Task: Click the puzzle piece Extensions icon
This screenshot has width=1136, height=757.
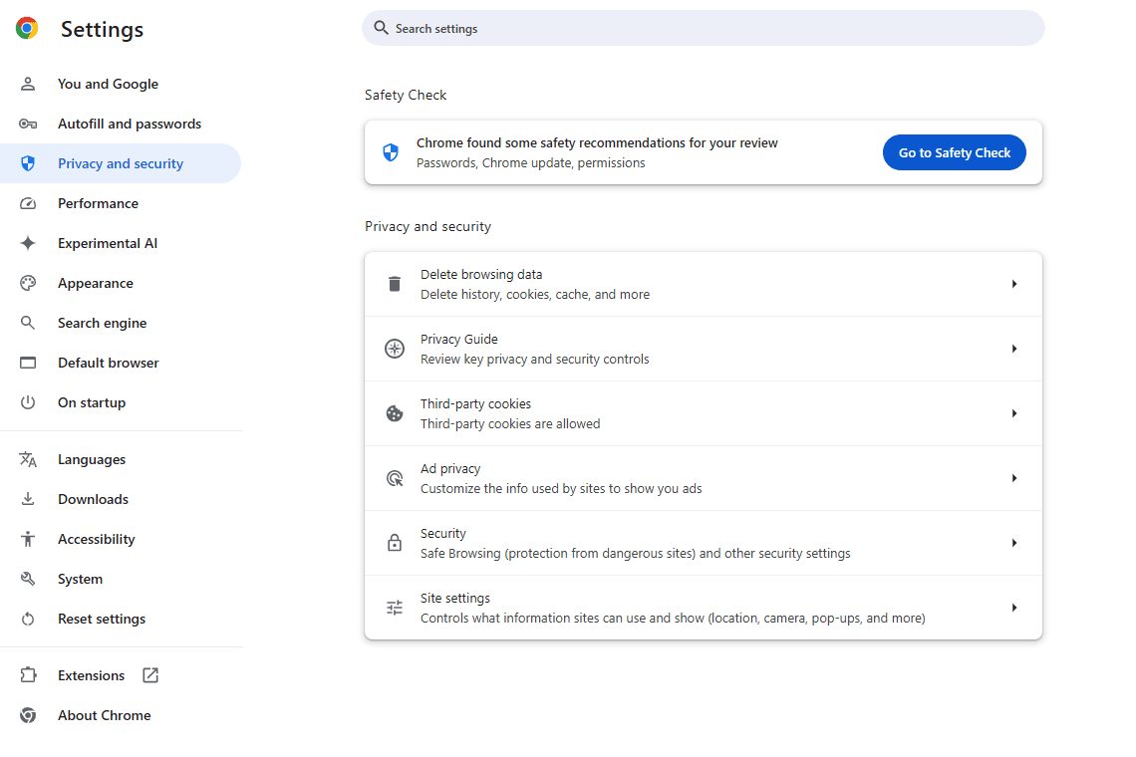Action: (x=28, y=675)
